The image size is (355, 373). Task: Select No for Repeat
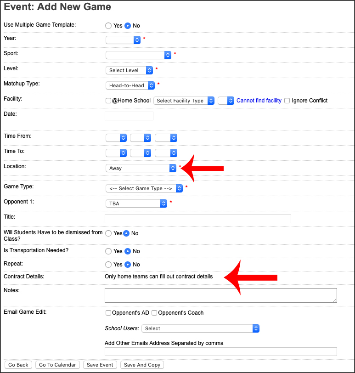coord(128,265)
